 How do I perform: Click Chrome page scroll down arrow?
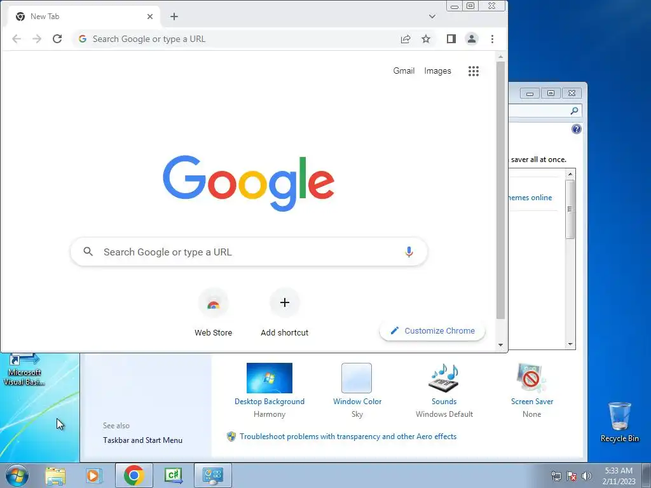[501, 345]
